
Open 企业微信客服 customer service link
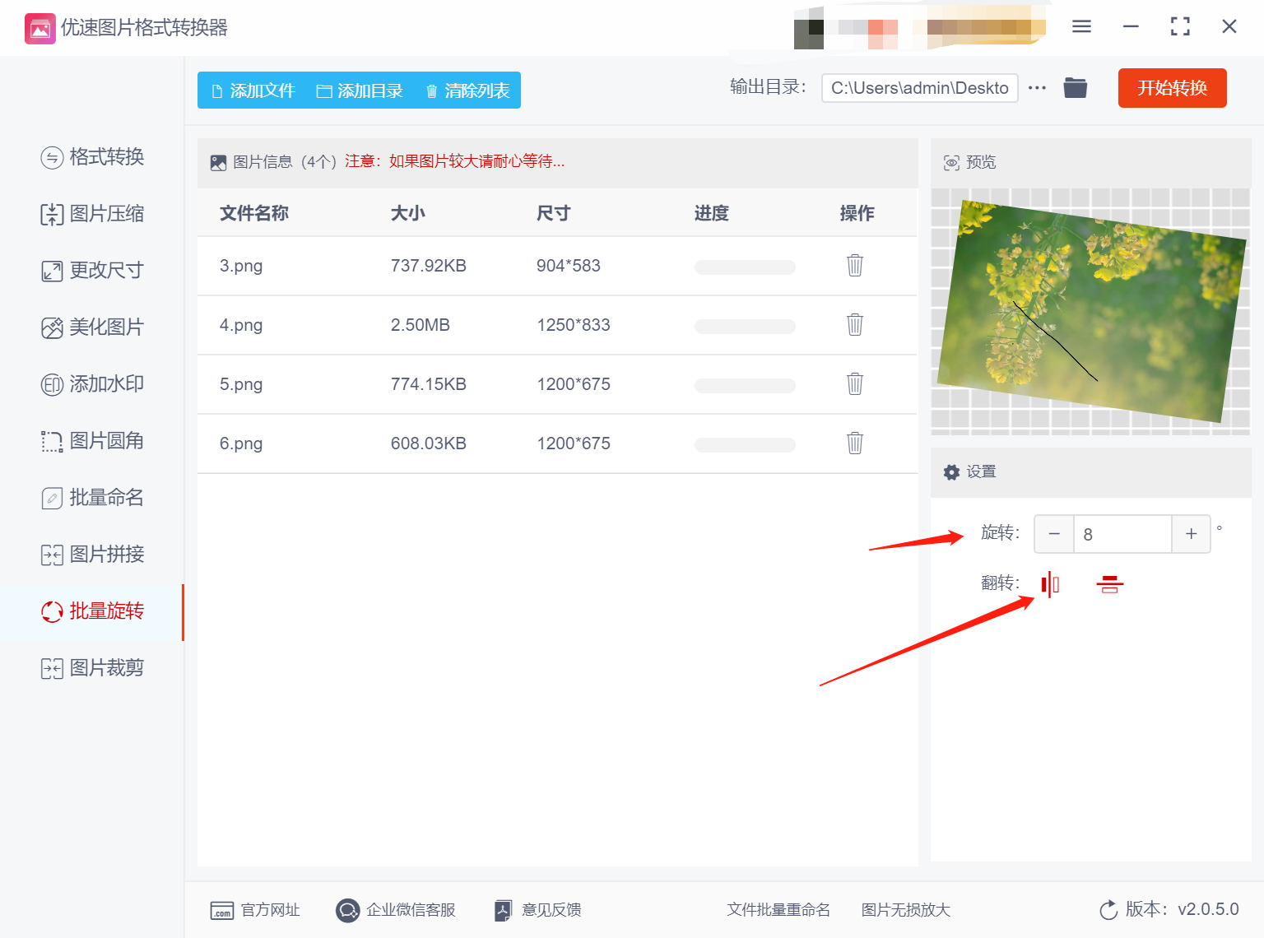point(396,910)
